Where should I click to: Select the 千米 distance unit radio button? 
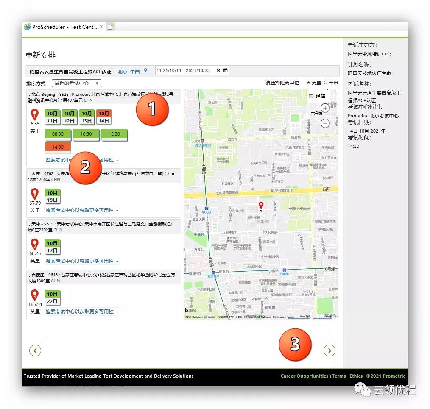pyautogui.click(x=326, y=83)
